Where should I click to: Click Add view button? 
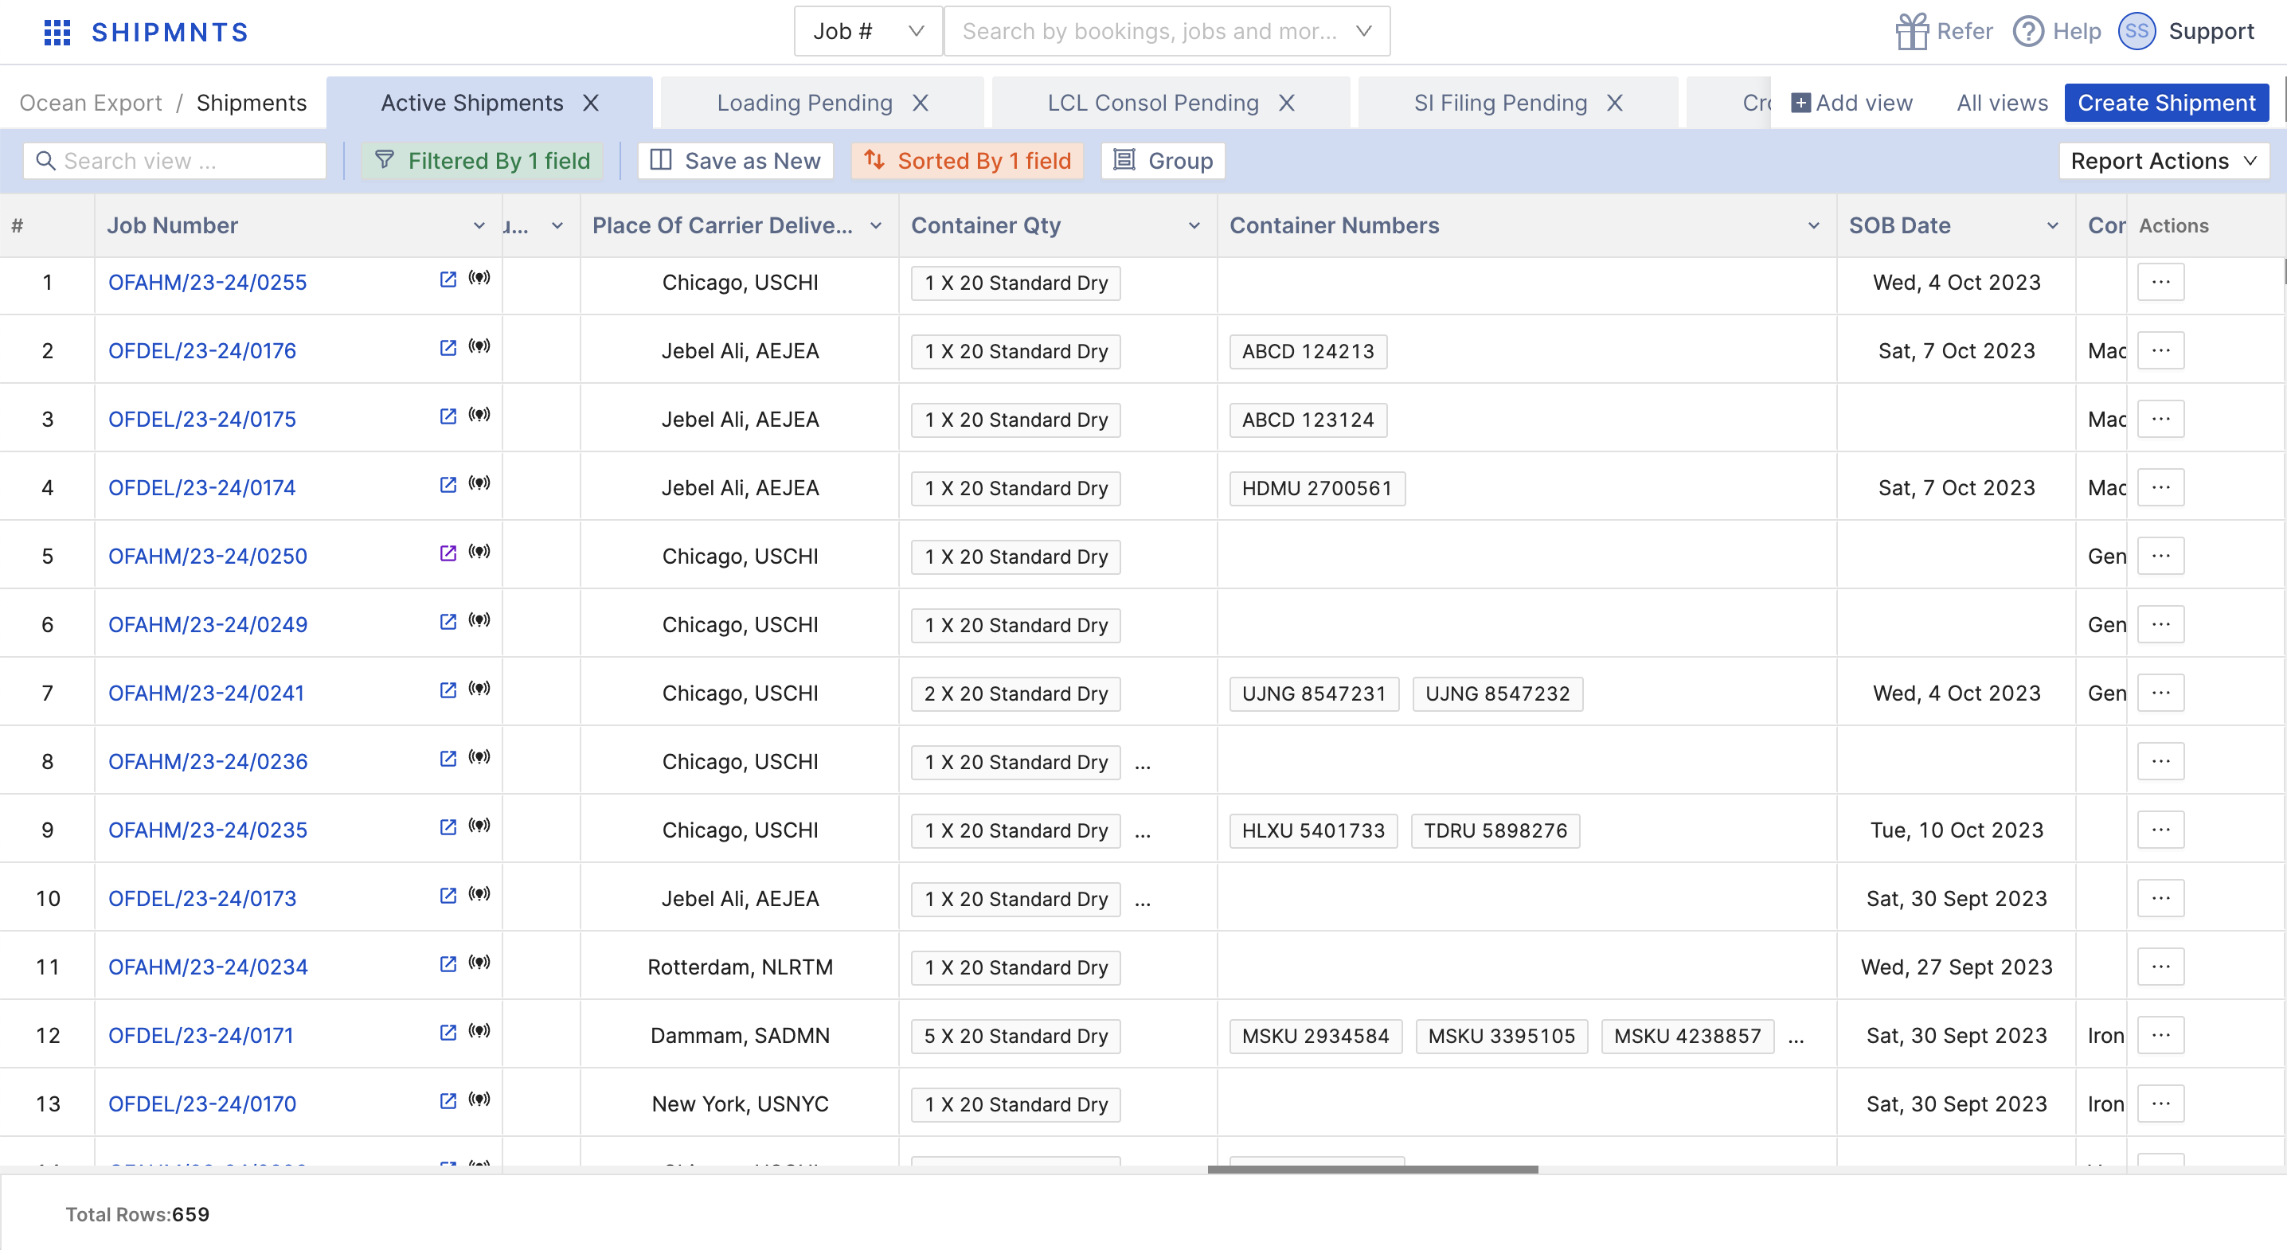point(1853,103)
